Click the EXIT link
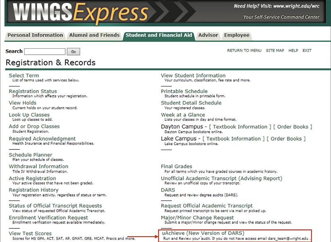The image size is (331, 242). pos(307,50)
